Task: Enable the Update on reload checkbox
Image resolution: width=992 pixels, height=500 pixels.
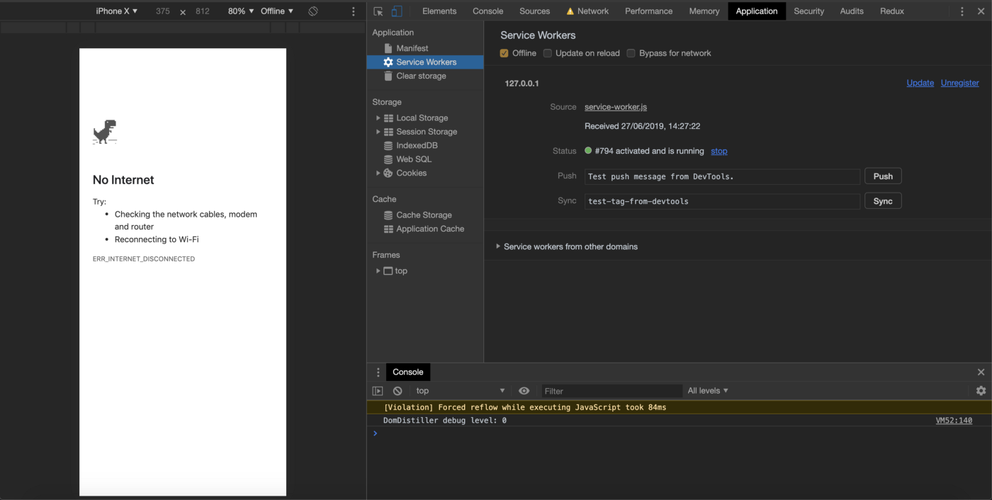Action: click(548, 53)
